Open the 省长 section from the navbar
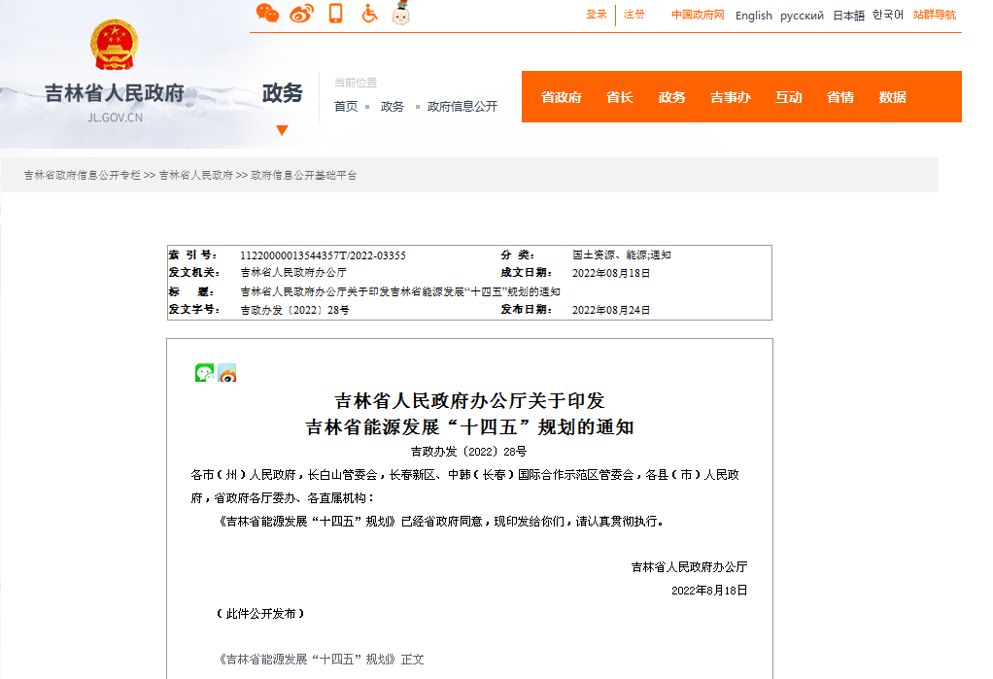The height and width of the screenshot is (679, 993). click(x=619, y=97)
